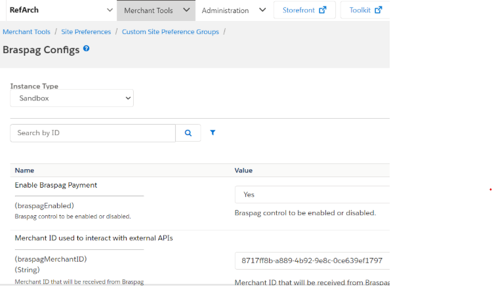Viewport: 492px width, 288px height.
Task: Open the Storefront link
Action: point(304,10)
